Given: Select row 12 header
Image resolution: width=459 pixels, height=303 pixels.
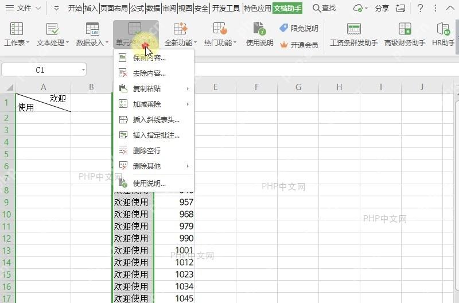Looking at the screenshot, I should coord(6,238).
